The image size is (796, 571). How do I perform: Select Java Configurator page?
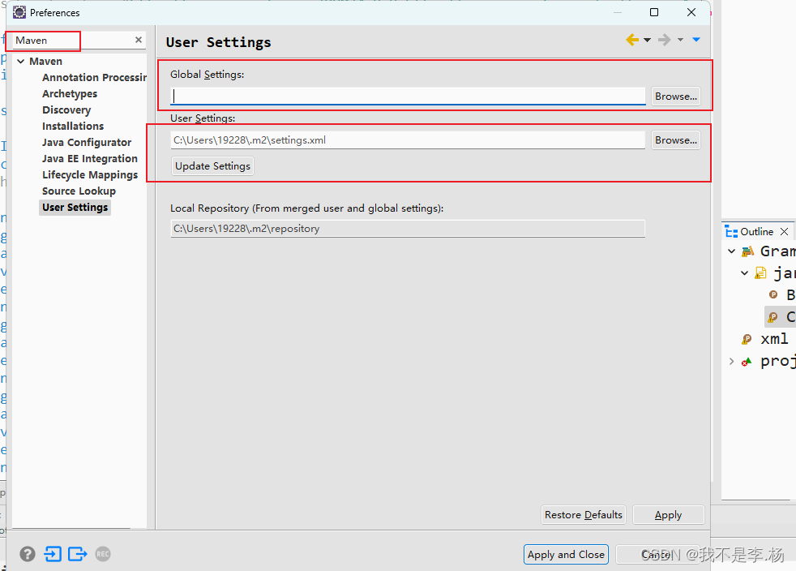tap(87, 142)
